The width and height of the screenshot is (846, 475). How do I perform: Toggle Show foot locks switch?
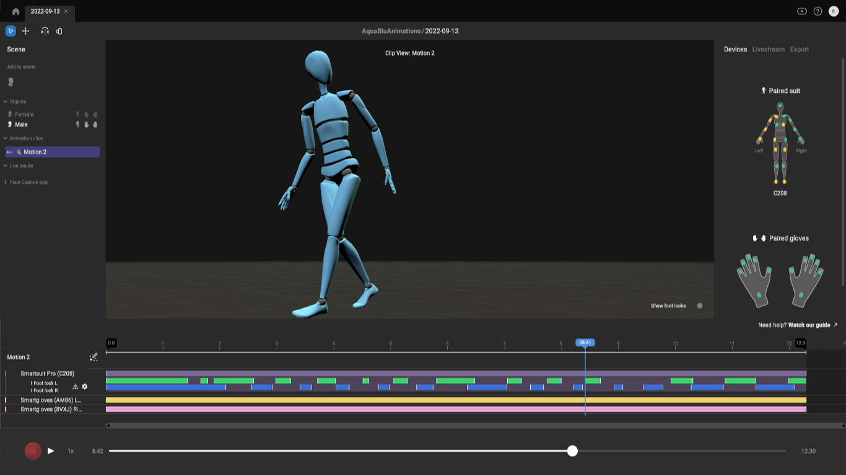(x=700, y=306)
